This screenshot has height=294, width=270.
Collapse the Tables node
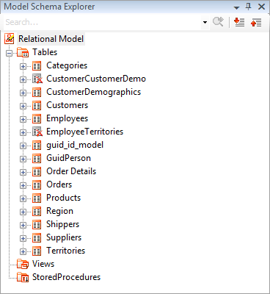10,53
